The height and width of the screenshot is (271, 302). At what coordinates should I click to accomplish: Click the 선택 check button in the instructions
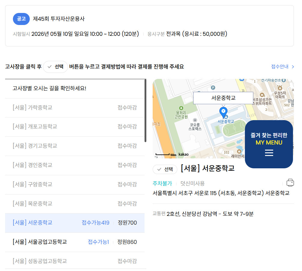(56, 67)
